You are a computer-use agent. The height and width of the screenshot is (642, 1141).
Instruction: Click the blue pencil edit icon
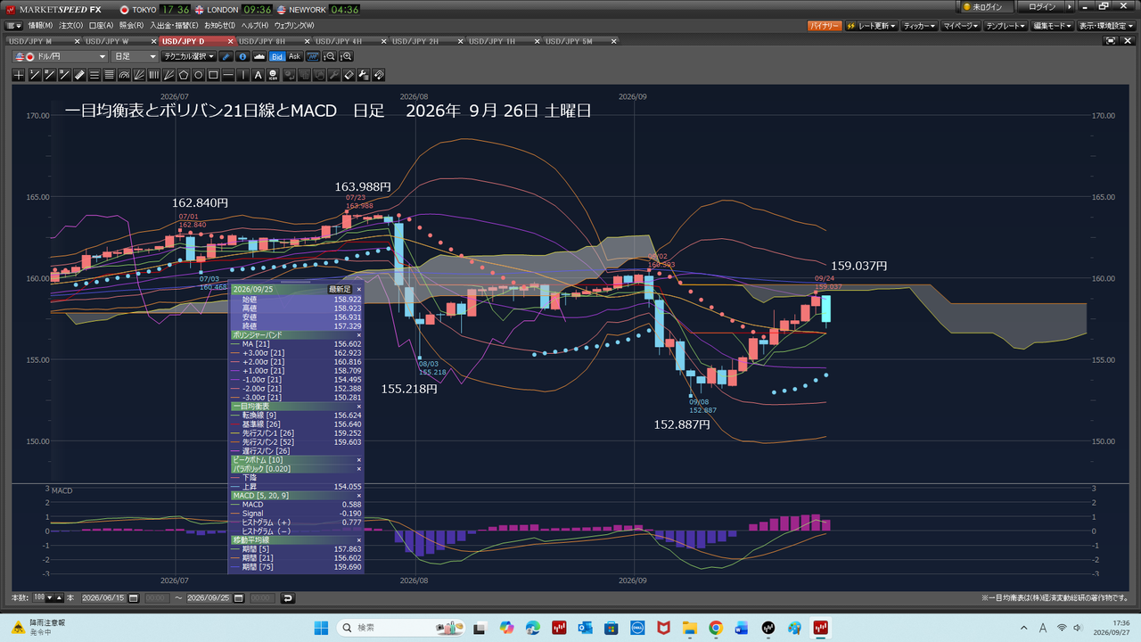pos(226,56)
